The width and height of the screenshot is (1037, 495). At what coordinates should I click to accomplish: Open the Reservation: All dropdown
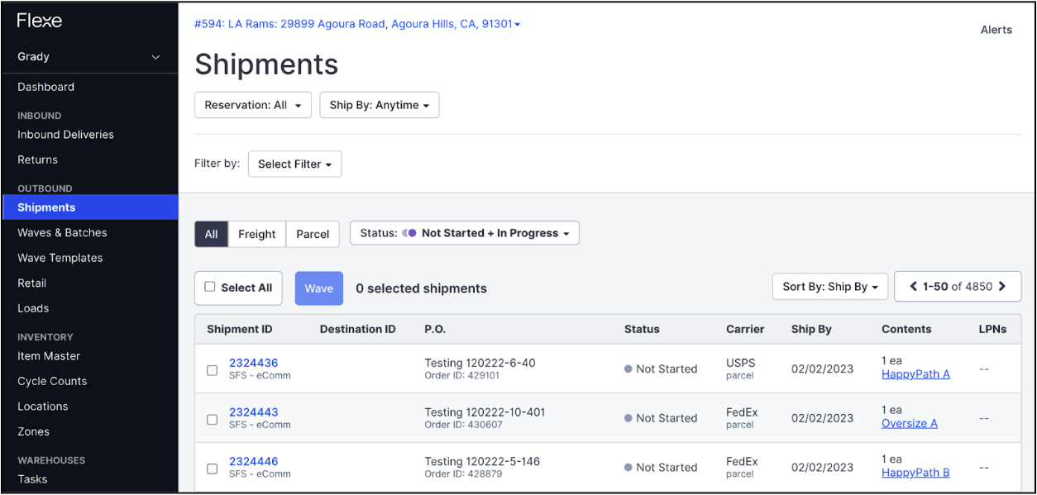pos(253,105)
